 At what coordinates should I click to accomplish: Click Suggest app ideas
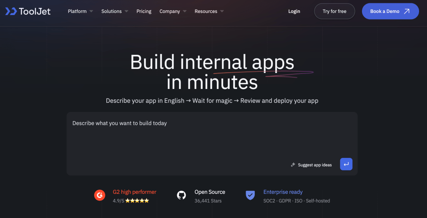pos(314,165)
